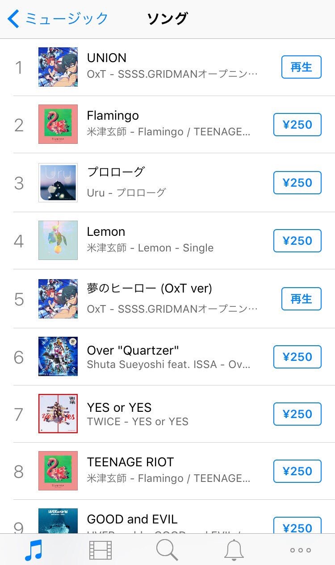Buy TEENAGE RIOT for ¥250

(x=297, y=471)
